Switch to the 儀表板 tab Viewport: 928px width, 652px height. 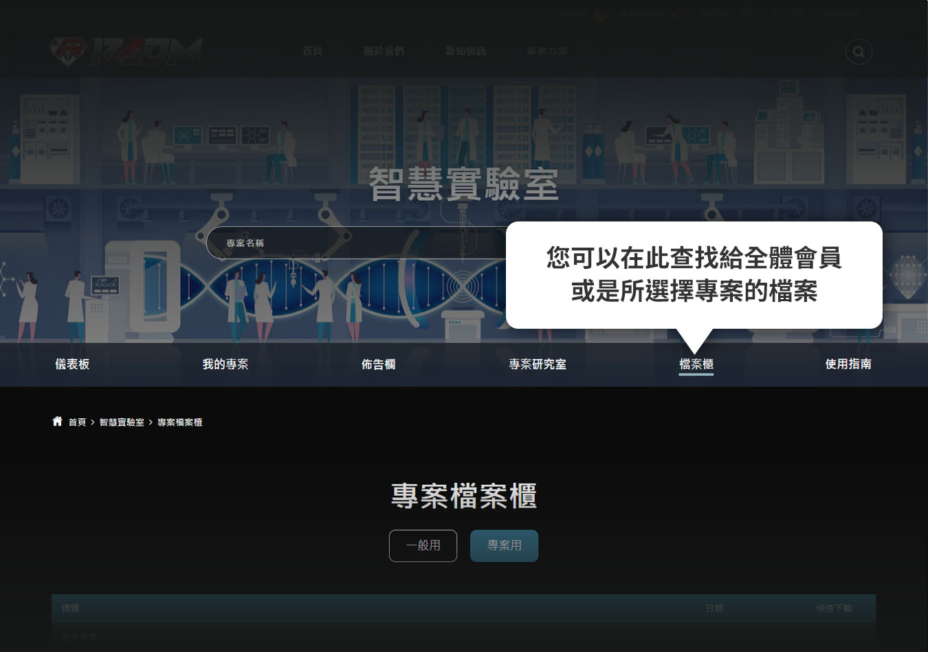[x=72, y=364]
